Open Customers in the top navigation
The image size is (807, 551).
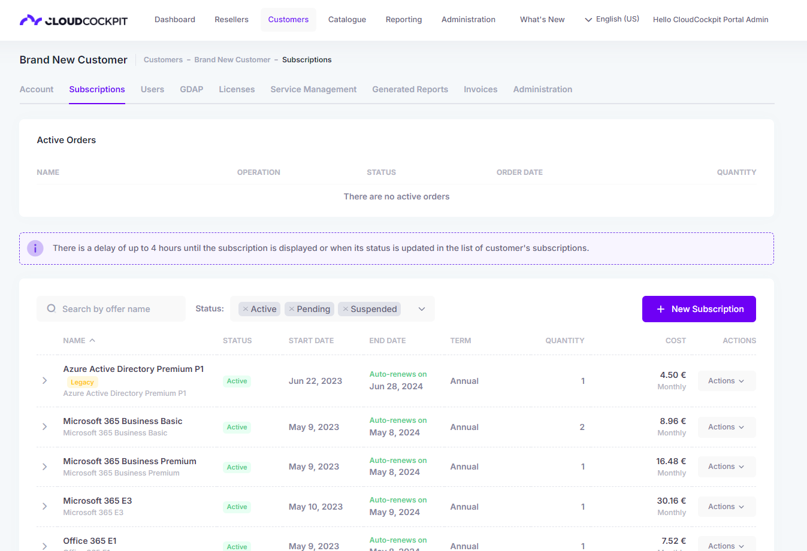[x=288, y=20]
